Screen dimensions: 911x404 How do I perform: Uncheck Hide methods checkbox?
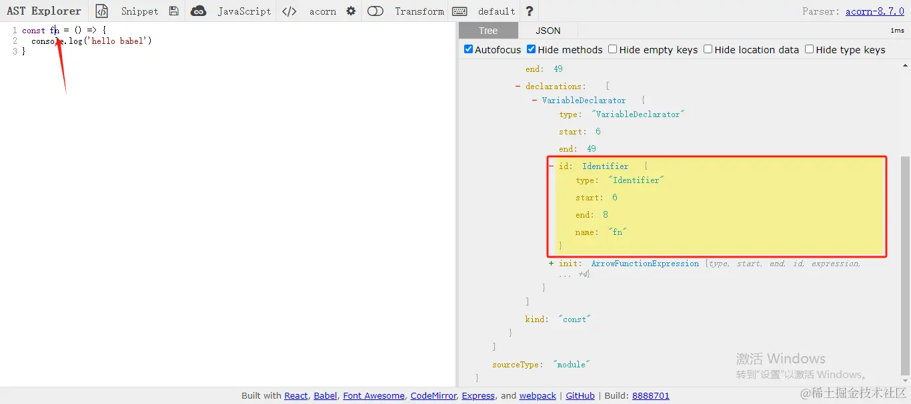tap(532, 49)
